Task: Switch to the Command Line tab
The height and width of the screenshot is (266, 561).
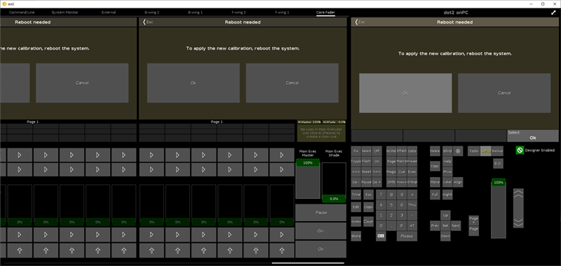Action: tap(22, 13)
